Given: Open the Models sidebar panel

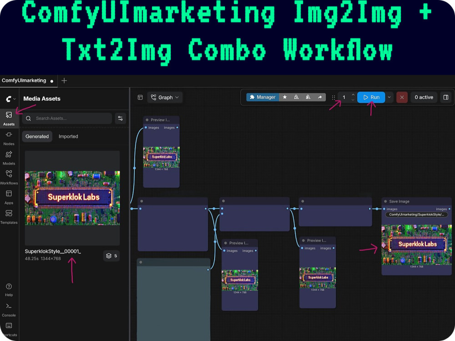Looking at the screenshot, I should click(9, 158).
